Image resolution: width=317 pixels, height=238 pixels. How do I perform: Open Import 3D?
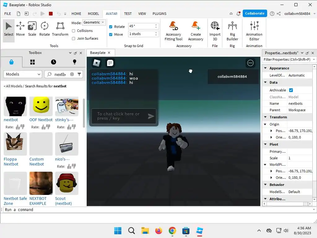point(215,31)
